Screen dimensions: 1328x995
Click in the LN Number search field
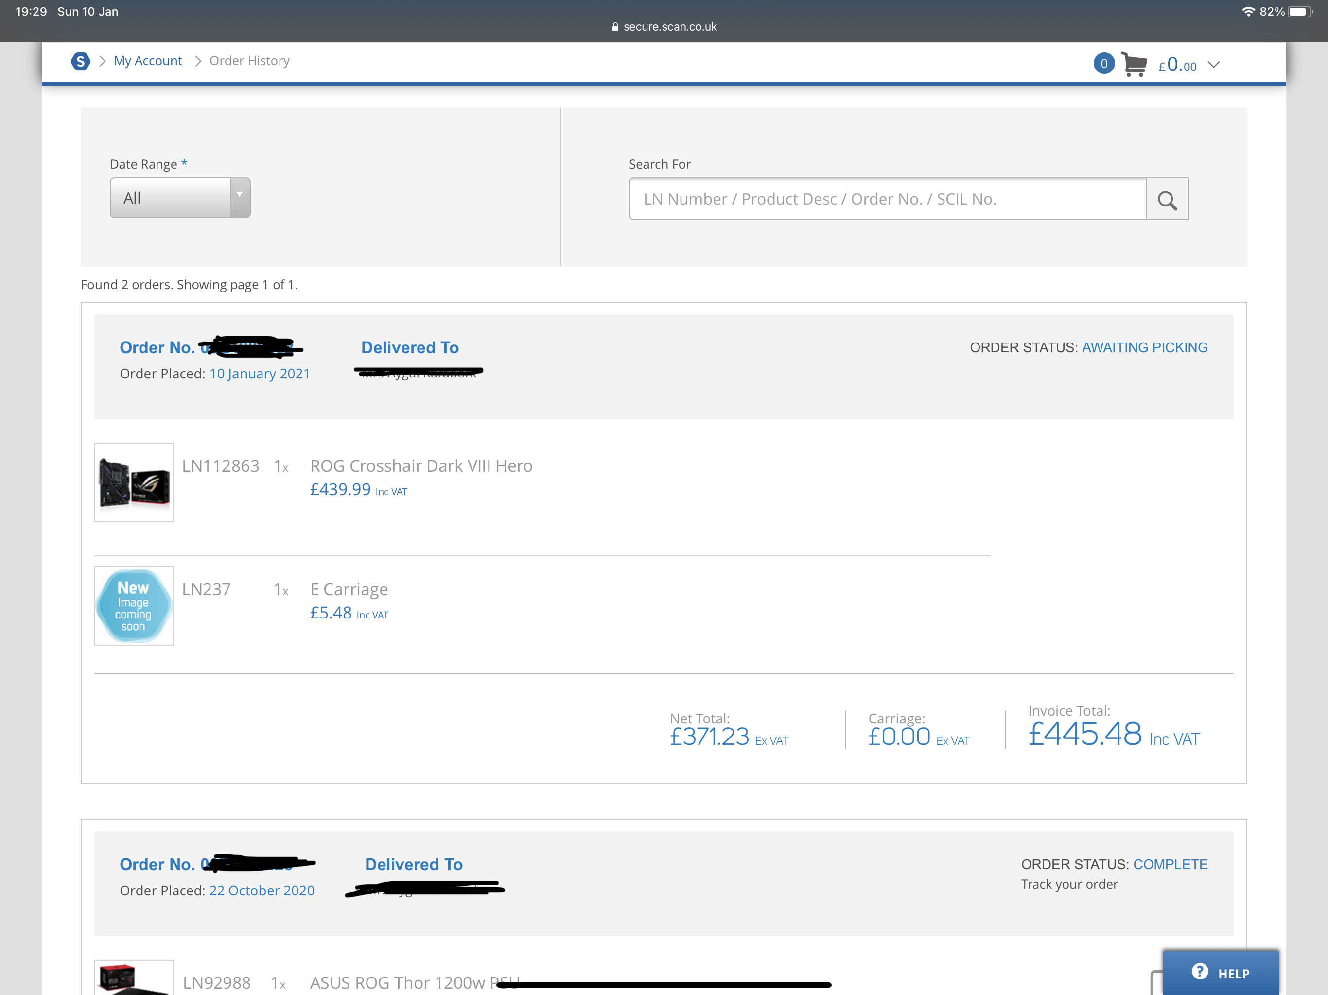tap(887, 199)
